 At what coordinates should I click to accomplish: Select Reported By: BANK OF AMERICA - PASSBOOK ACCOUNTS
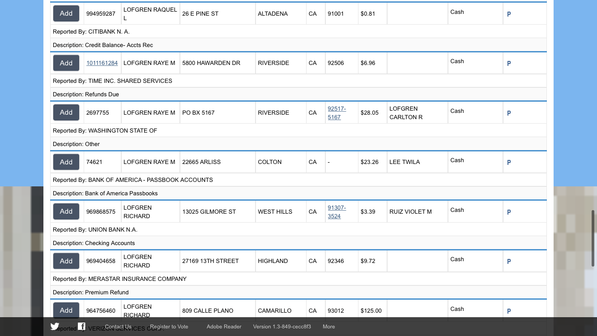[298, 180]
